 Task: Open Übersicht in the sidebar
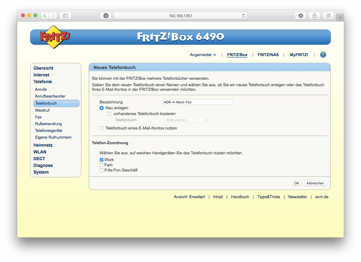tap(43, 68)
